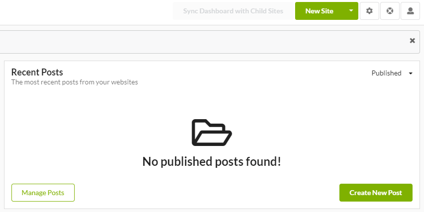Click Create New Post button
This screenshot has height=212, width=424.
point(376,193)
